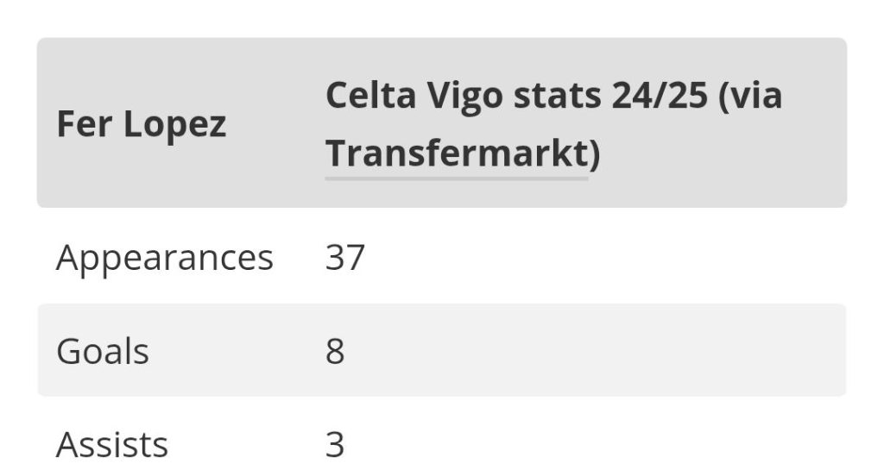
Task: Click the closing parenthesis after Transfermarkt
Action: [x=595, y=154]
